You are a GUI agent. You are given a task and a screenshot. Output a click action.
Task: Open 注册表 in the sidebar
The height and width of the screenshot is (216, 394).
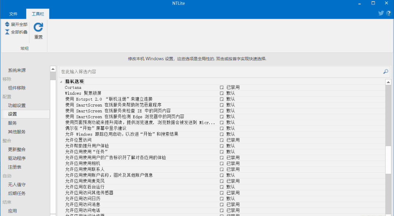[15, 167]
